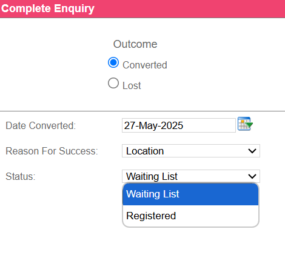The image size is (285, 258).
Task: Choose "Registered" in the open list
Action: [190, 216]
